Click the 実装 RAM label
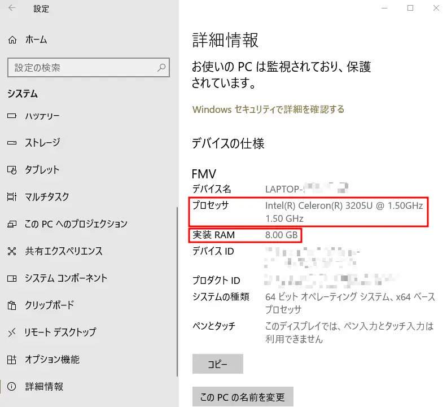Screen dimensions: 447x407 click(x=214, y=235)
